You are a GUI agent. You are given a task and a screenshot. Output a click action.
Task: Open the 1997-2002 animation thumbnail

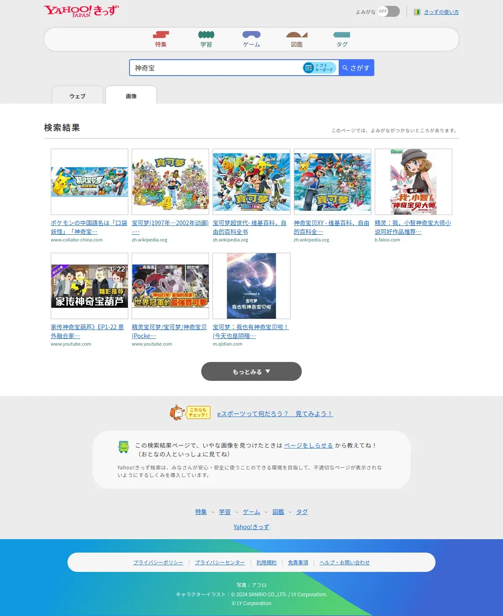pos(170,182)
